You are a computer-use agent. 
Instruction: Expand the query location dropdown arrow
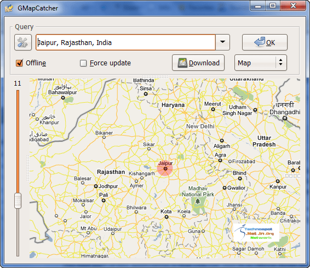click(x=222, y=42)
